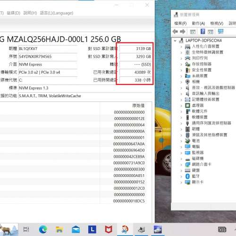Click the interface field NVM Express
Viewport: 236px width, 236px height.
click(48, 65)
